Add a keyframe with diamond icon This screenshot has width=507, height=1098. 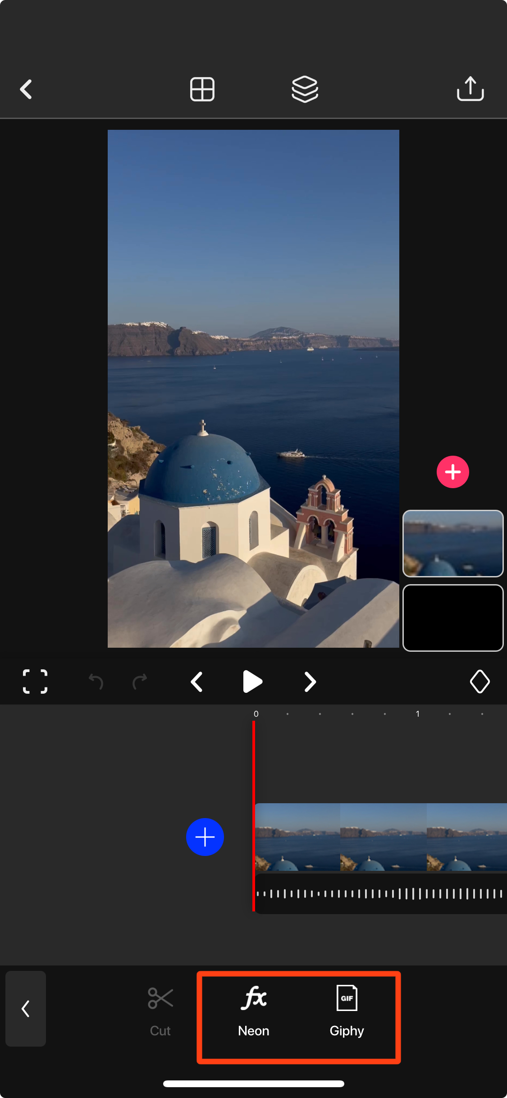[480, 681]
